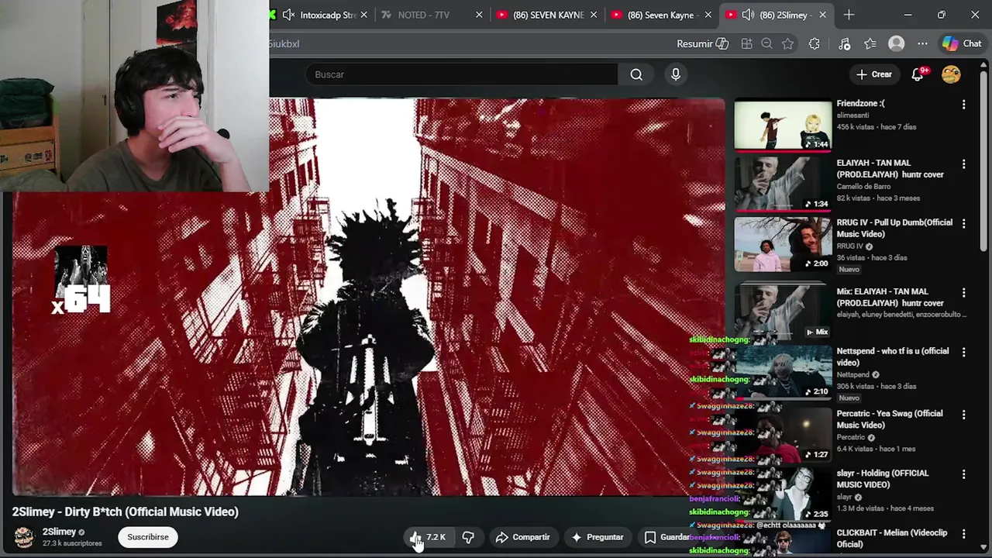Click the main video player
Image resolution: width=992 pixels, height=558 pixels.
pos(369,297)
